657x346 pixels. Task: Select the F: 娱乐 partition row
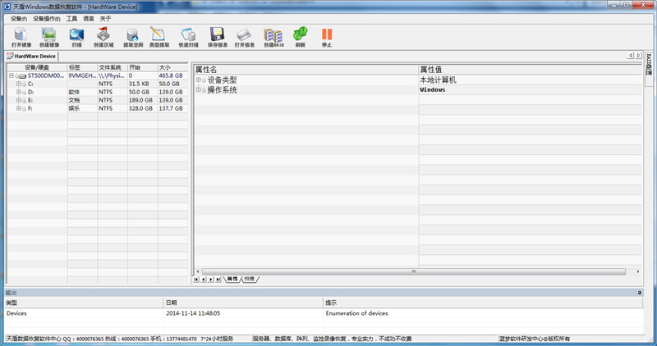[x=98, y=108]
